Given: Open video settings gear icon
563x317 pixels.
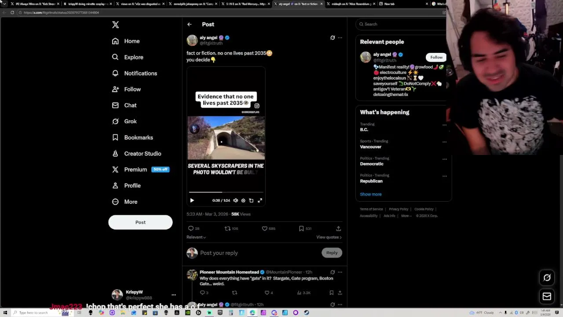Looking at the screenshot, I should 243,200.
